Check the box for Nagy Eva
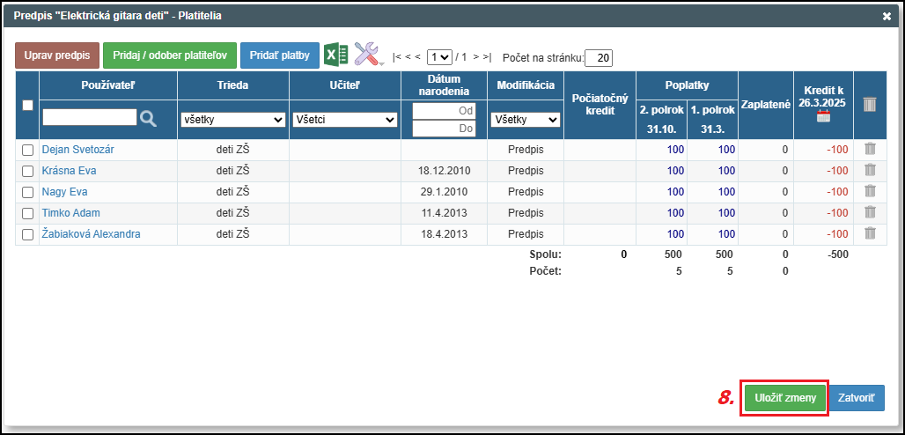The height and width of the screenshot is (435, 905). pyautogui.click(x=27, y=192)
